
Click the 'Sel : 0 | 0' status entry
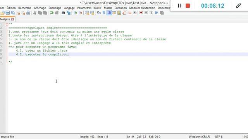[x=155, y=137]
